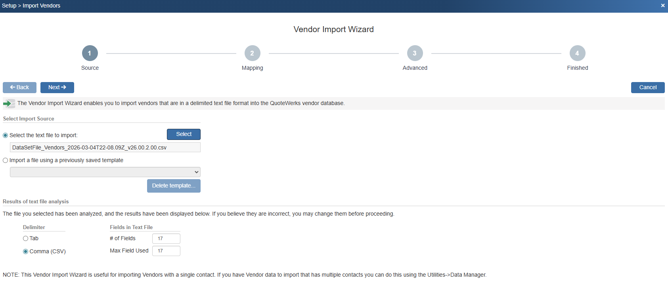Screen dimensions: 668x283
Task: Open the saved template dropdown list
Action: [105, 172]
